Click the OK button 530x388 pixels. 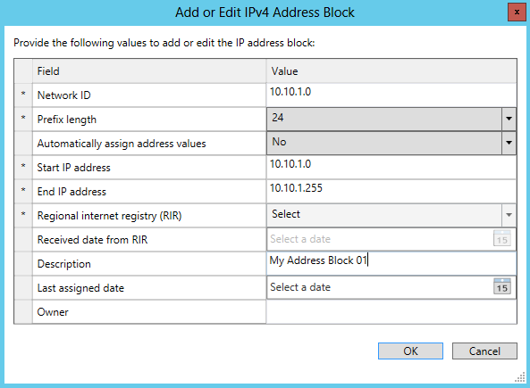point(410,351)
